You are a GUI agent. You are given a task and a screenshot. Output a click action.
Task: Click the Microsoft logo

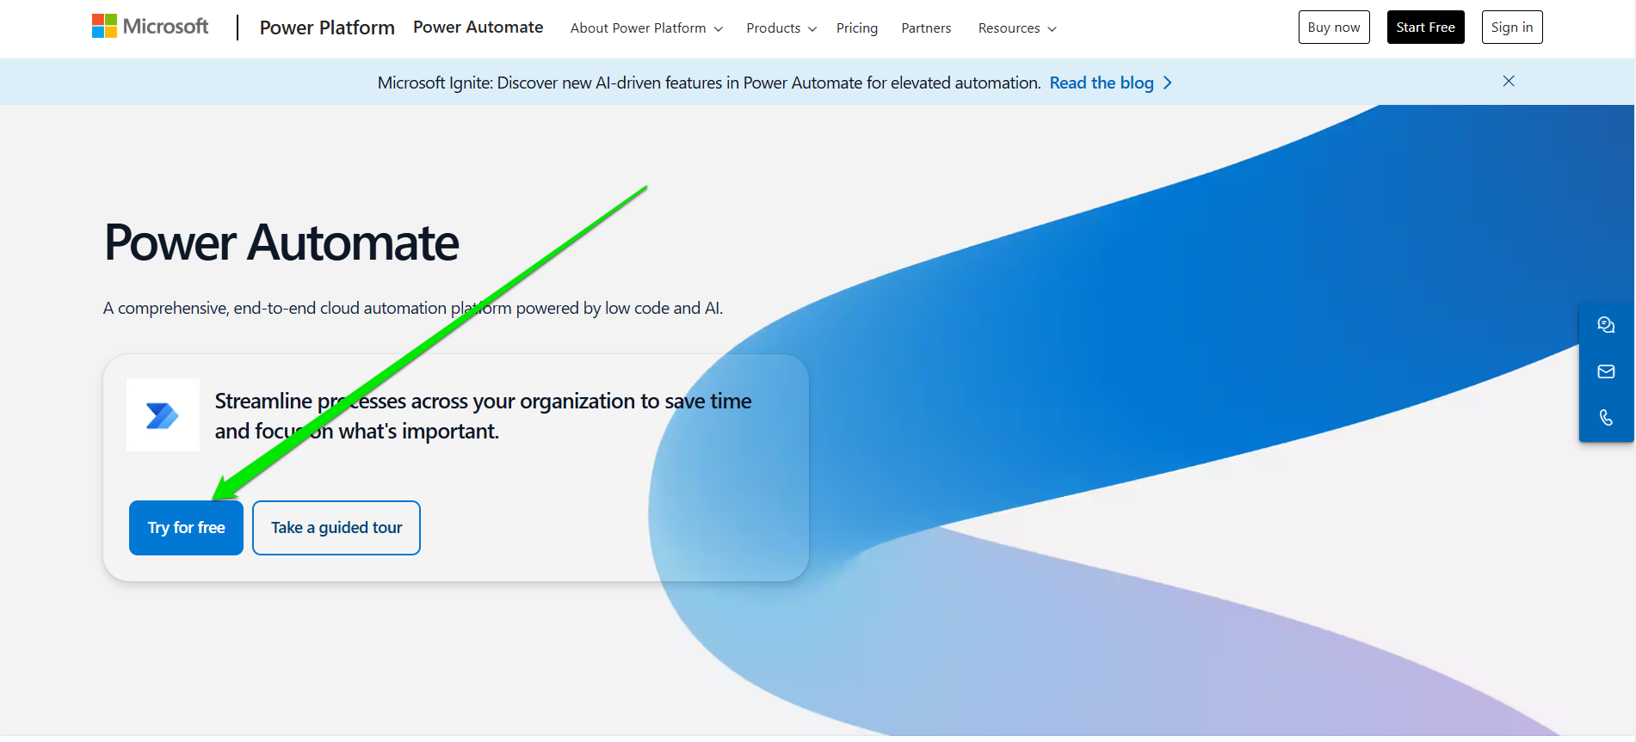151,27
